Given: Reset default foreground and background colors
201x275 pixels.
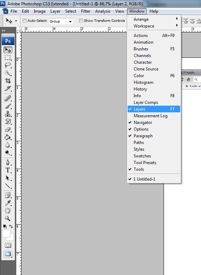Looking at the screenshot, I should point(5,226).
